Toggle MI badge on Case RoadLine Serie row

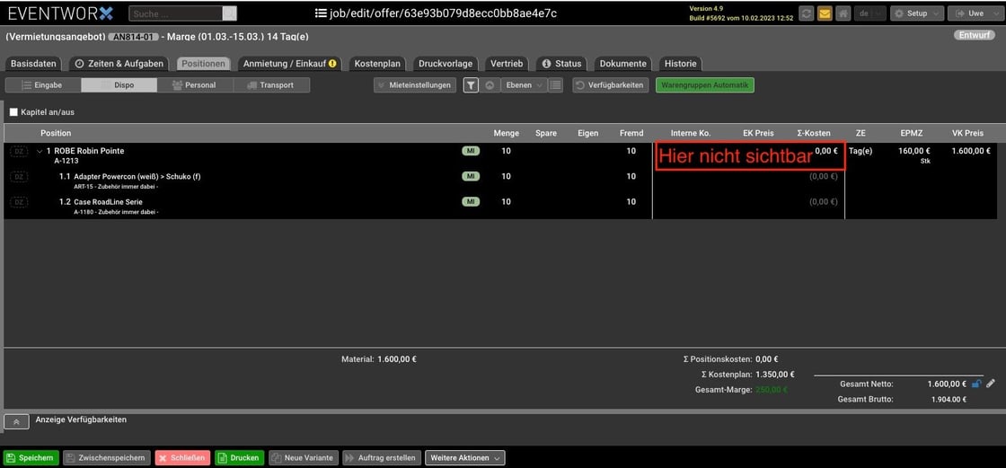471,202
